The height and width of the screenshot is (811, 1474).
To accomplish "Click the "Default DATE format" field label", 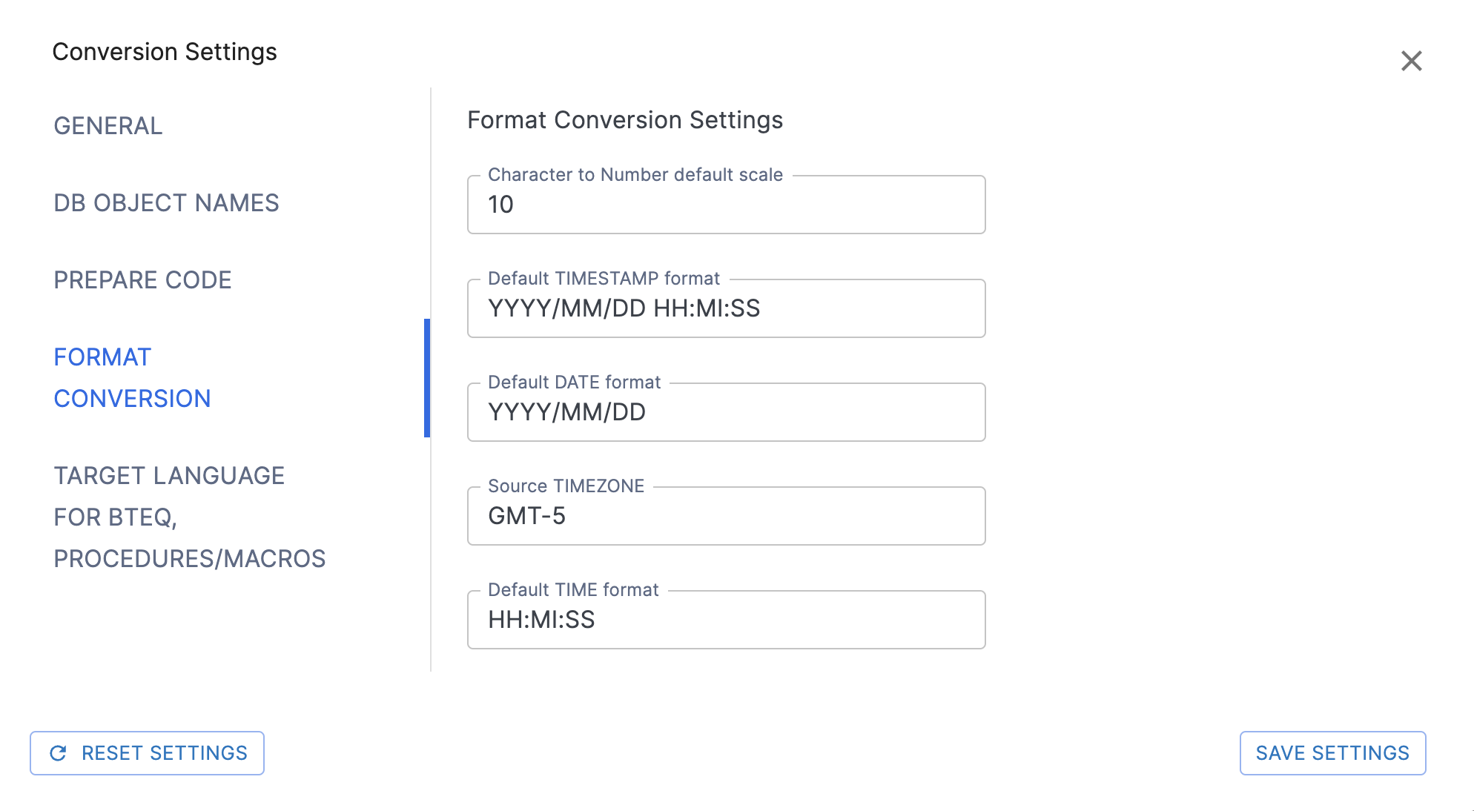I will click(574, 383).
